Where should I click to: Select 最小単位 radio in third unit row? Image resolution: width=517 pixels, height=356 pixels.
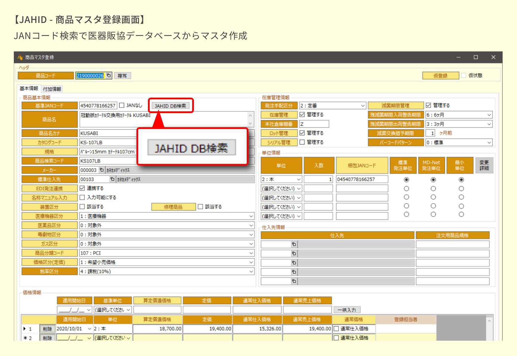pyautogui.click(x=461, y=197)
